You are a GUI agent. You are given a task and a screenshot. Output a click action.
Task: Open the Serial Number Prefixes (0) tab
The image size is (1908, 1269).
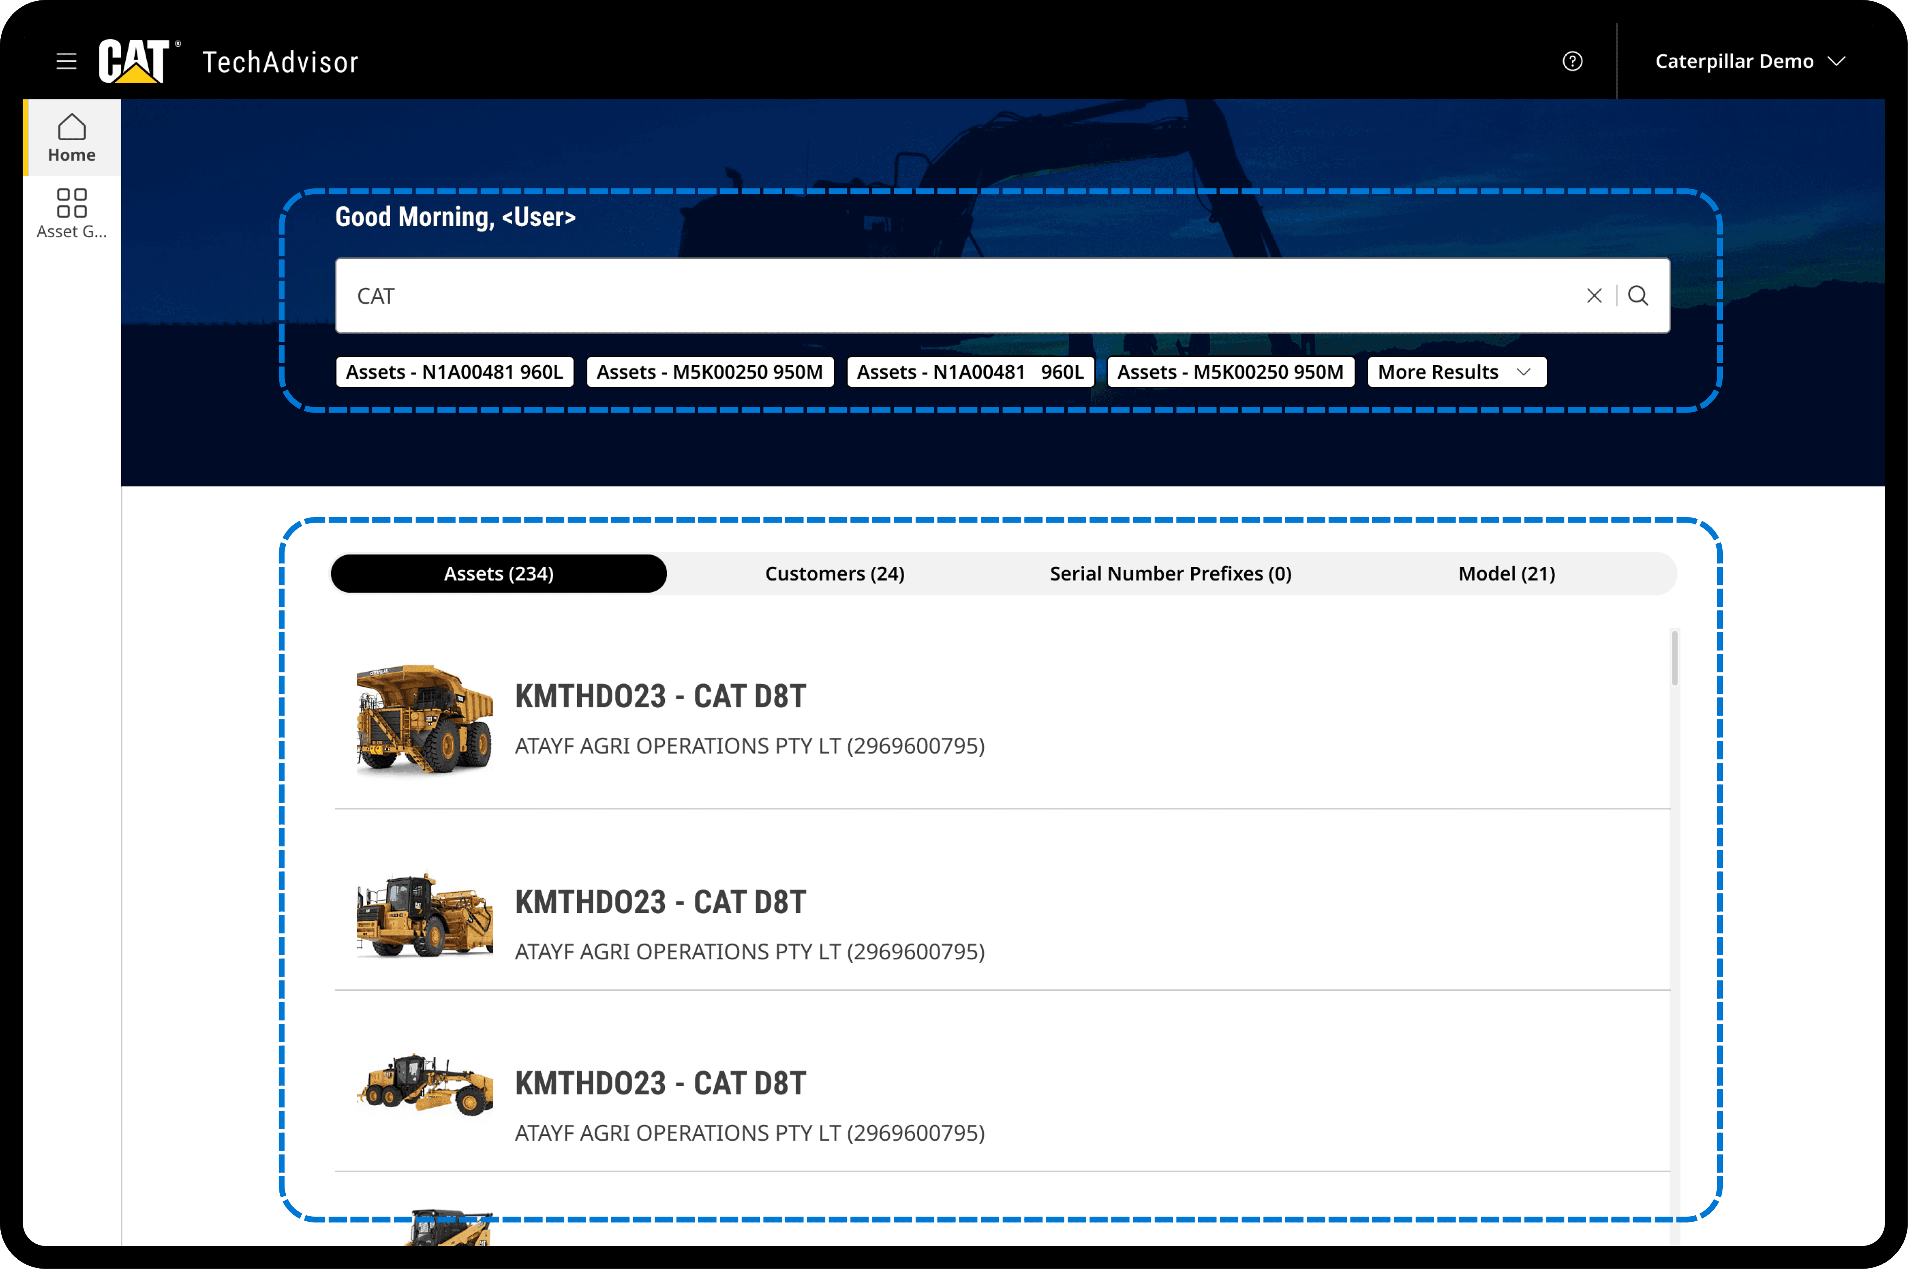pyautogui.click(x=1170, y=574)
